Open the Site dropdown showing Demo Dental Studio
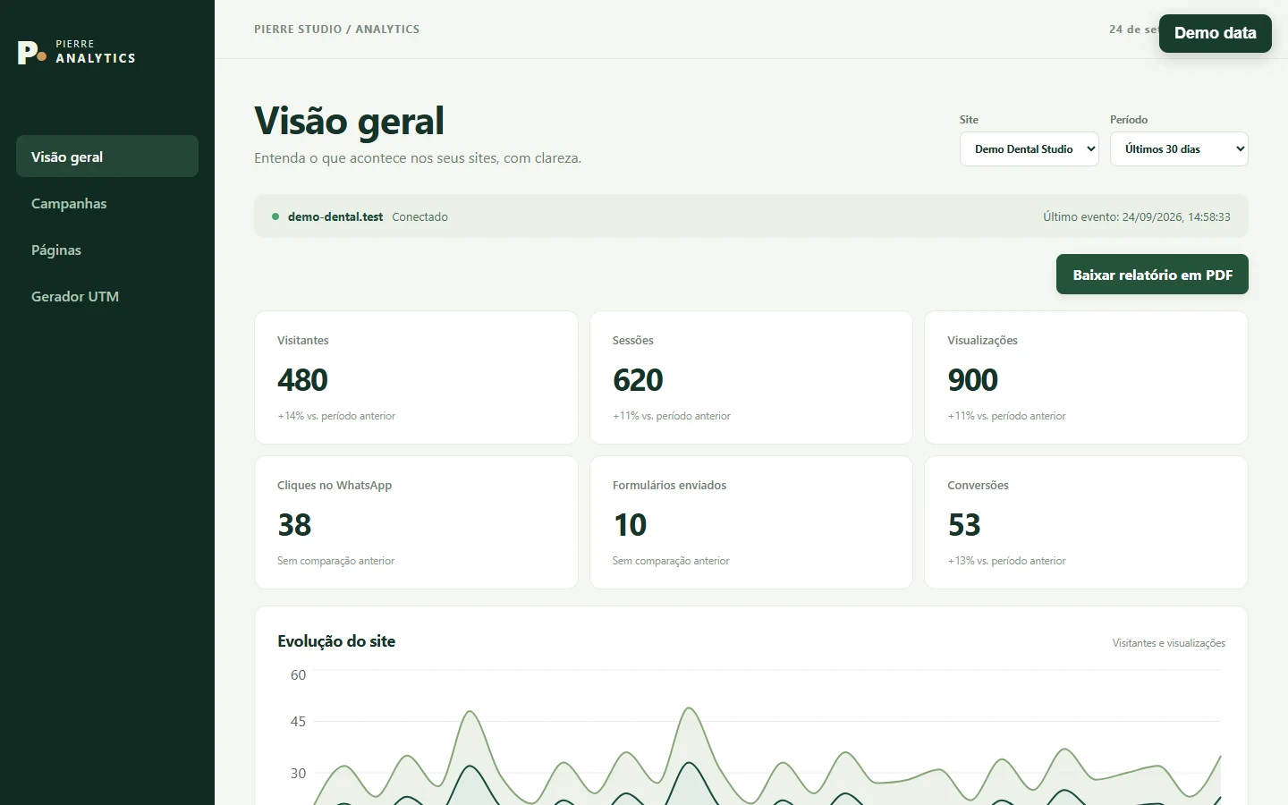Screen dimensions: 1288x805 (x=1030, y=149)
